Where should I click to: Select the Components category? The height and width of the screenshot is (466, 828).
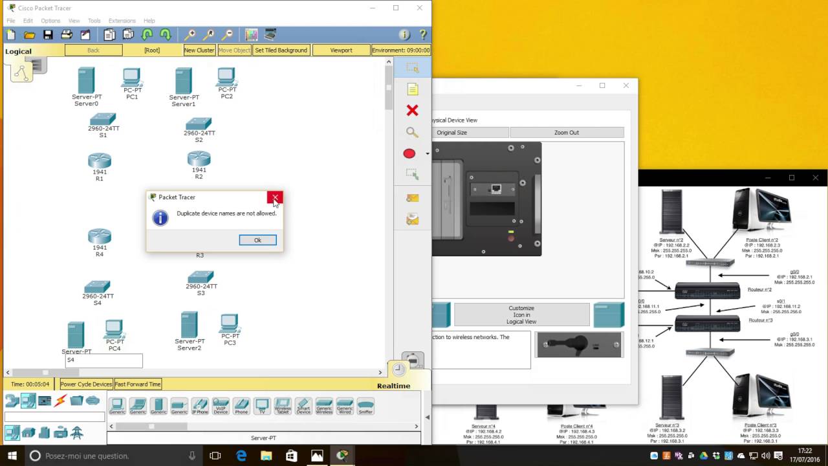45,401
